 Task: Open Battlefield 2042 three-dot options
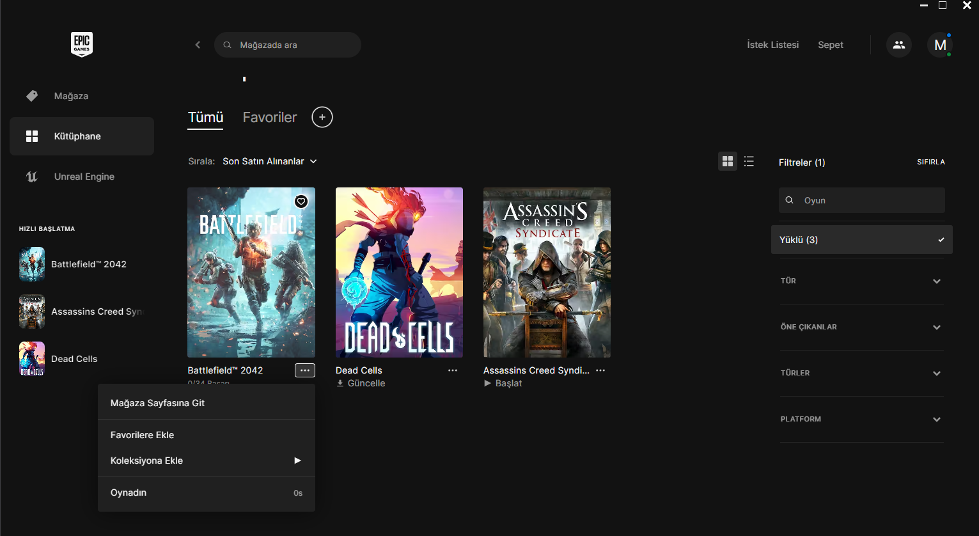point(305,370)
